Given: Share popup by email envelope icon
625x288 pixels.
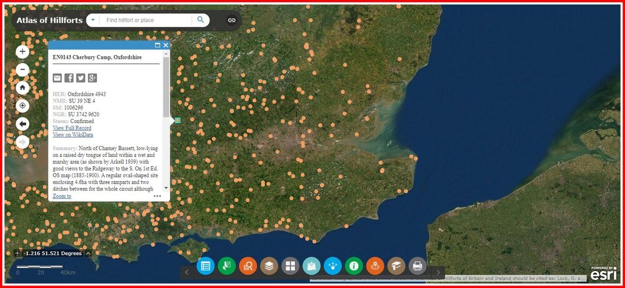Looking at the screenshot, I should click(x=57, y=78).
